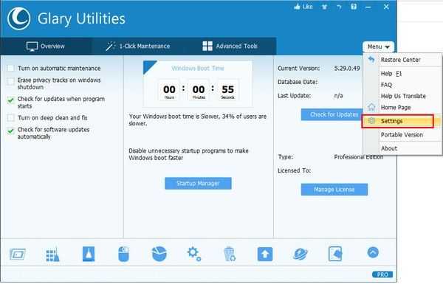Open the upward arrow software update icon
Viewport: 443px width, 284px height.
coord(265,254)
